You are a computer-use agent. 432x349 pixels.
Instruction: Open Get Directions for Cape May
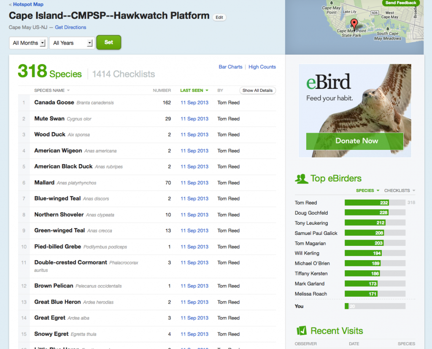70,27
